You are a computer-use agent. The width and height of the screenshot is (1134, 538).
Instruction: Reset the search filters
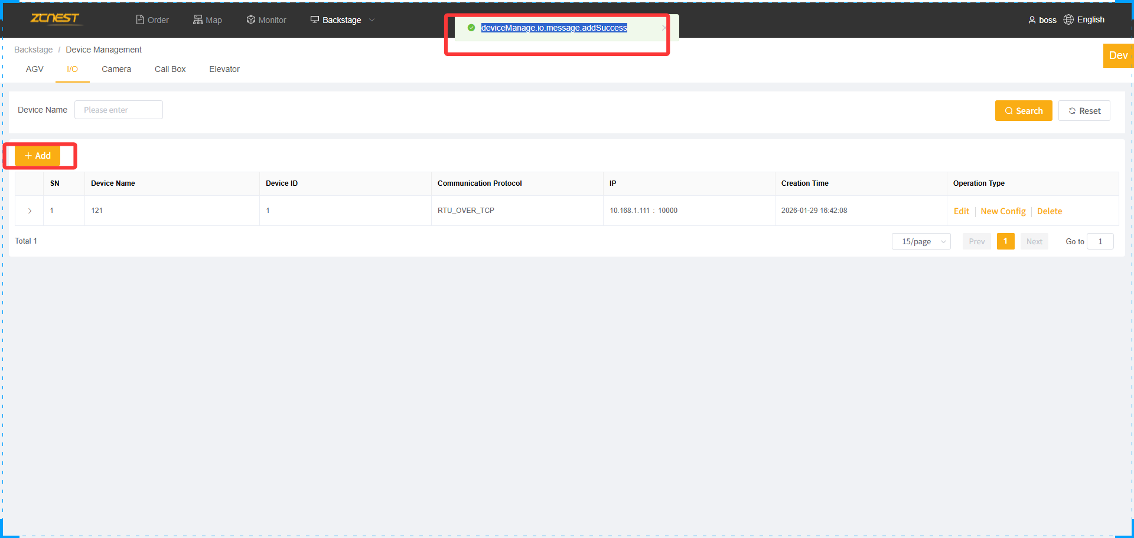point(1084,111)
